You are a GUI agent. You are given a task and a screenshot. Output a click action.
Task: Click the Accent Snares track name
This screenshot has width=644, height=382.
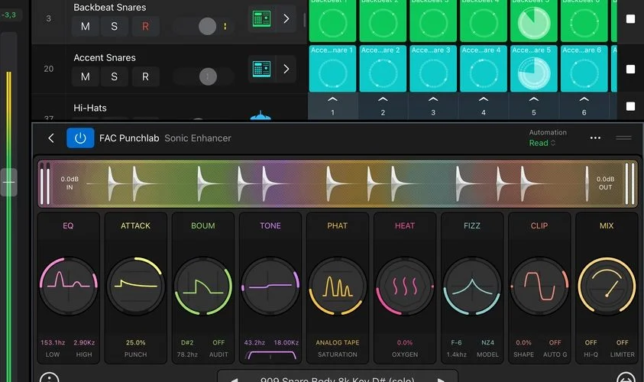[x=105, y=58]
